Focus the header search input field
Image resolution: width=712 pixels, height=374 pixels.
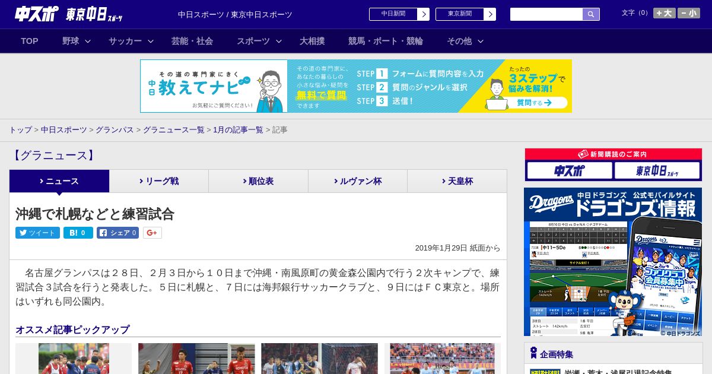click(546, 14)
